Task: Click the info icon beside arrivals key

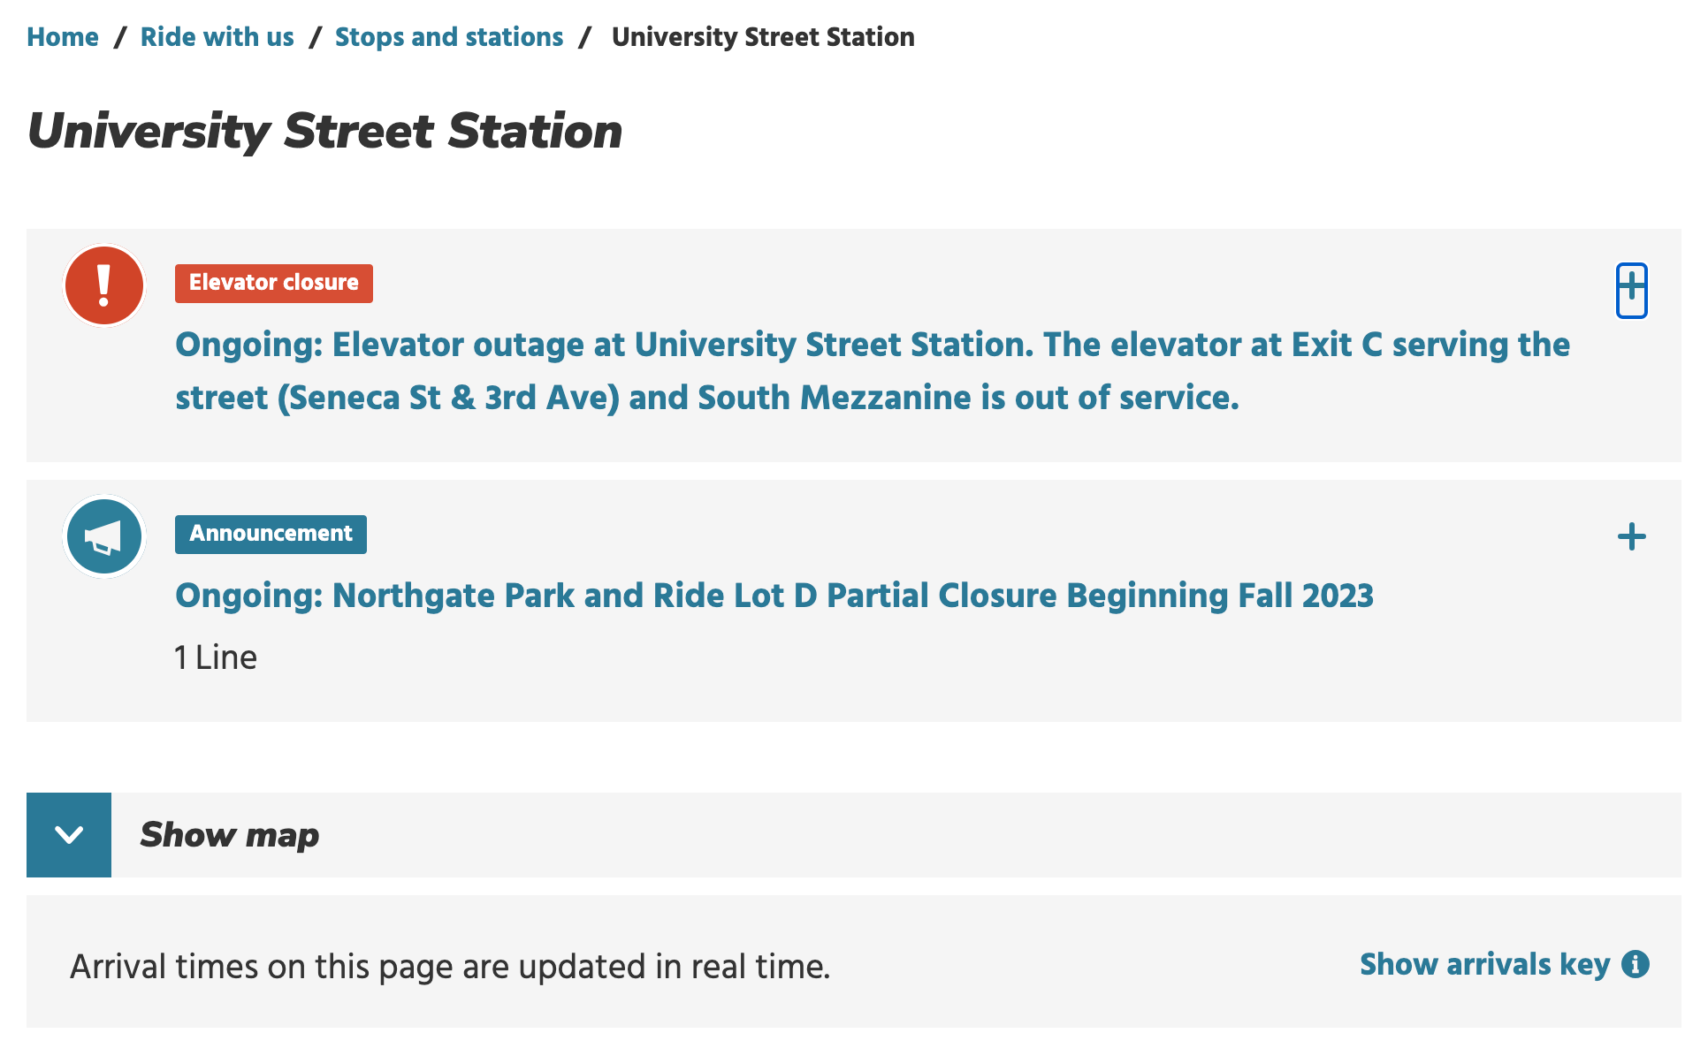Action: point(1636,964)
